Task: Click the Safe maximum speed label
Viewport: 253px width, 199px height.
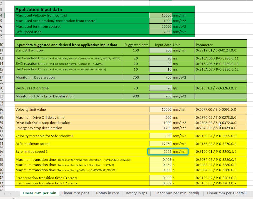Action: 32,144
